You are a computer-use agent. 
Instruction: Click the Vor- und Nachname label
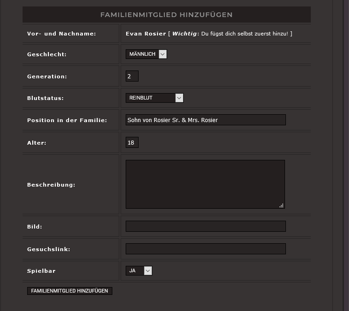coord(61,34)
